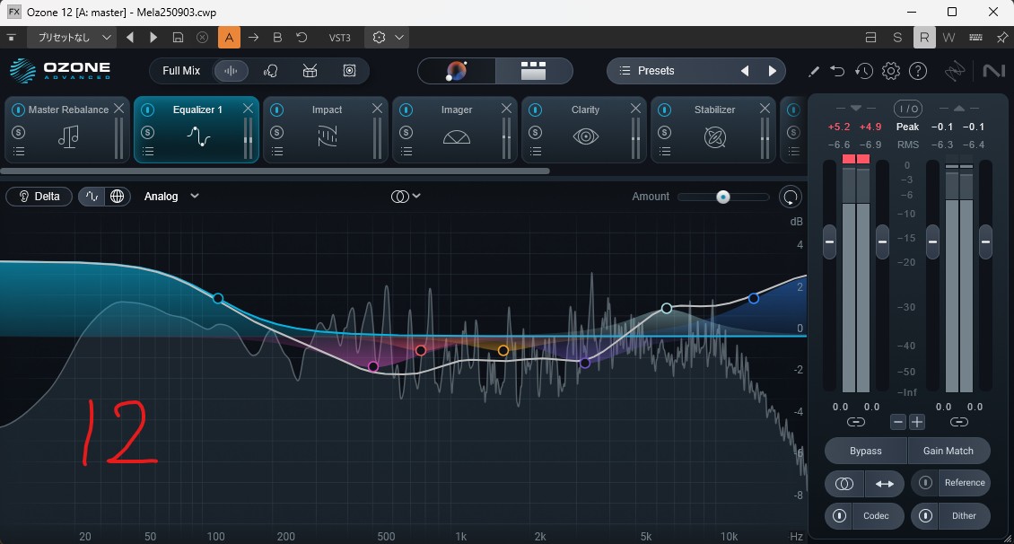Image resolution: width=1014 pixels, height=544 pixels.
Task: Copy A settings to B with the arrow
Action: click(x=253, y=38)
